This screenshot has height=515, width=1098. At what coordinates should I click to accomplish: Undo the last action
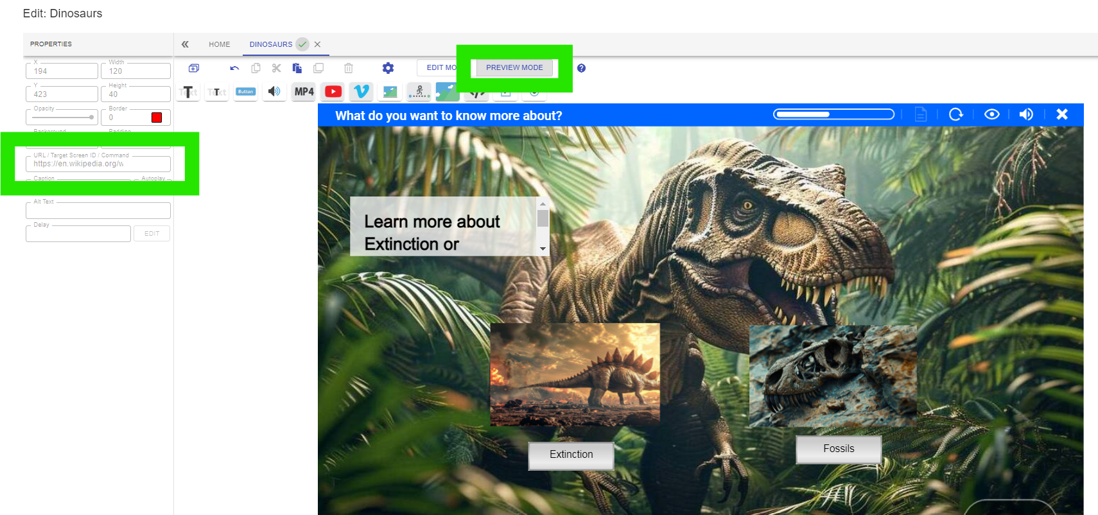coord(234,68)
